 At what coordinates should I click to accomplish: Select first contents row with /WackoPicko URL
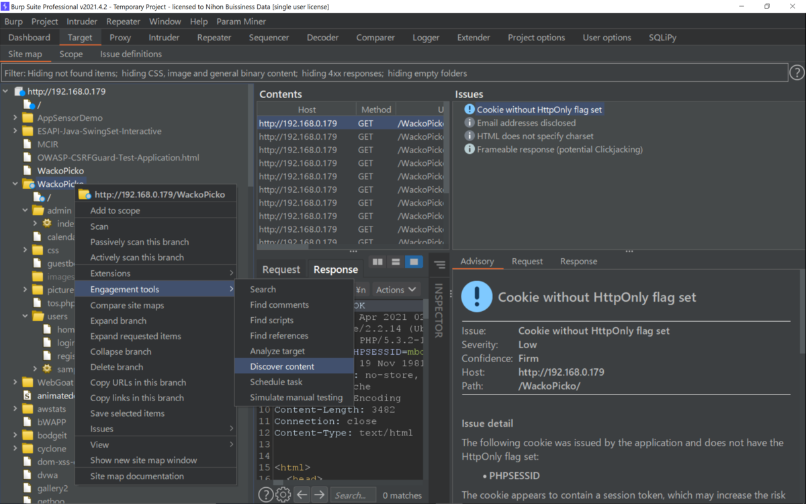pyautogui.click(x=350, y=124)
